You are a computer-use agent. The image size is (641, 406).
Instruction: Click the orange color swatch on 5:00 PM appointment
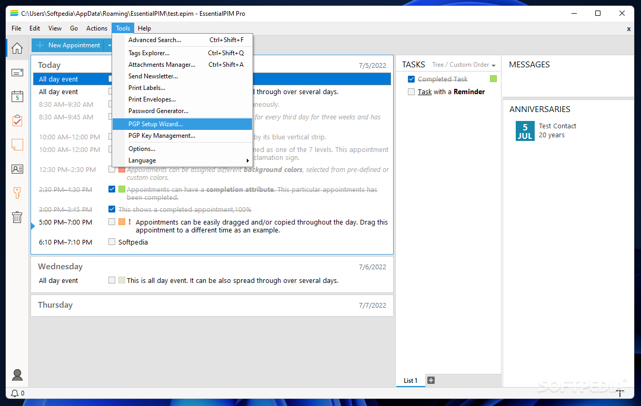[122, 222]
